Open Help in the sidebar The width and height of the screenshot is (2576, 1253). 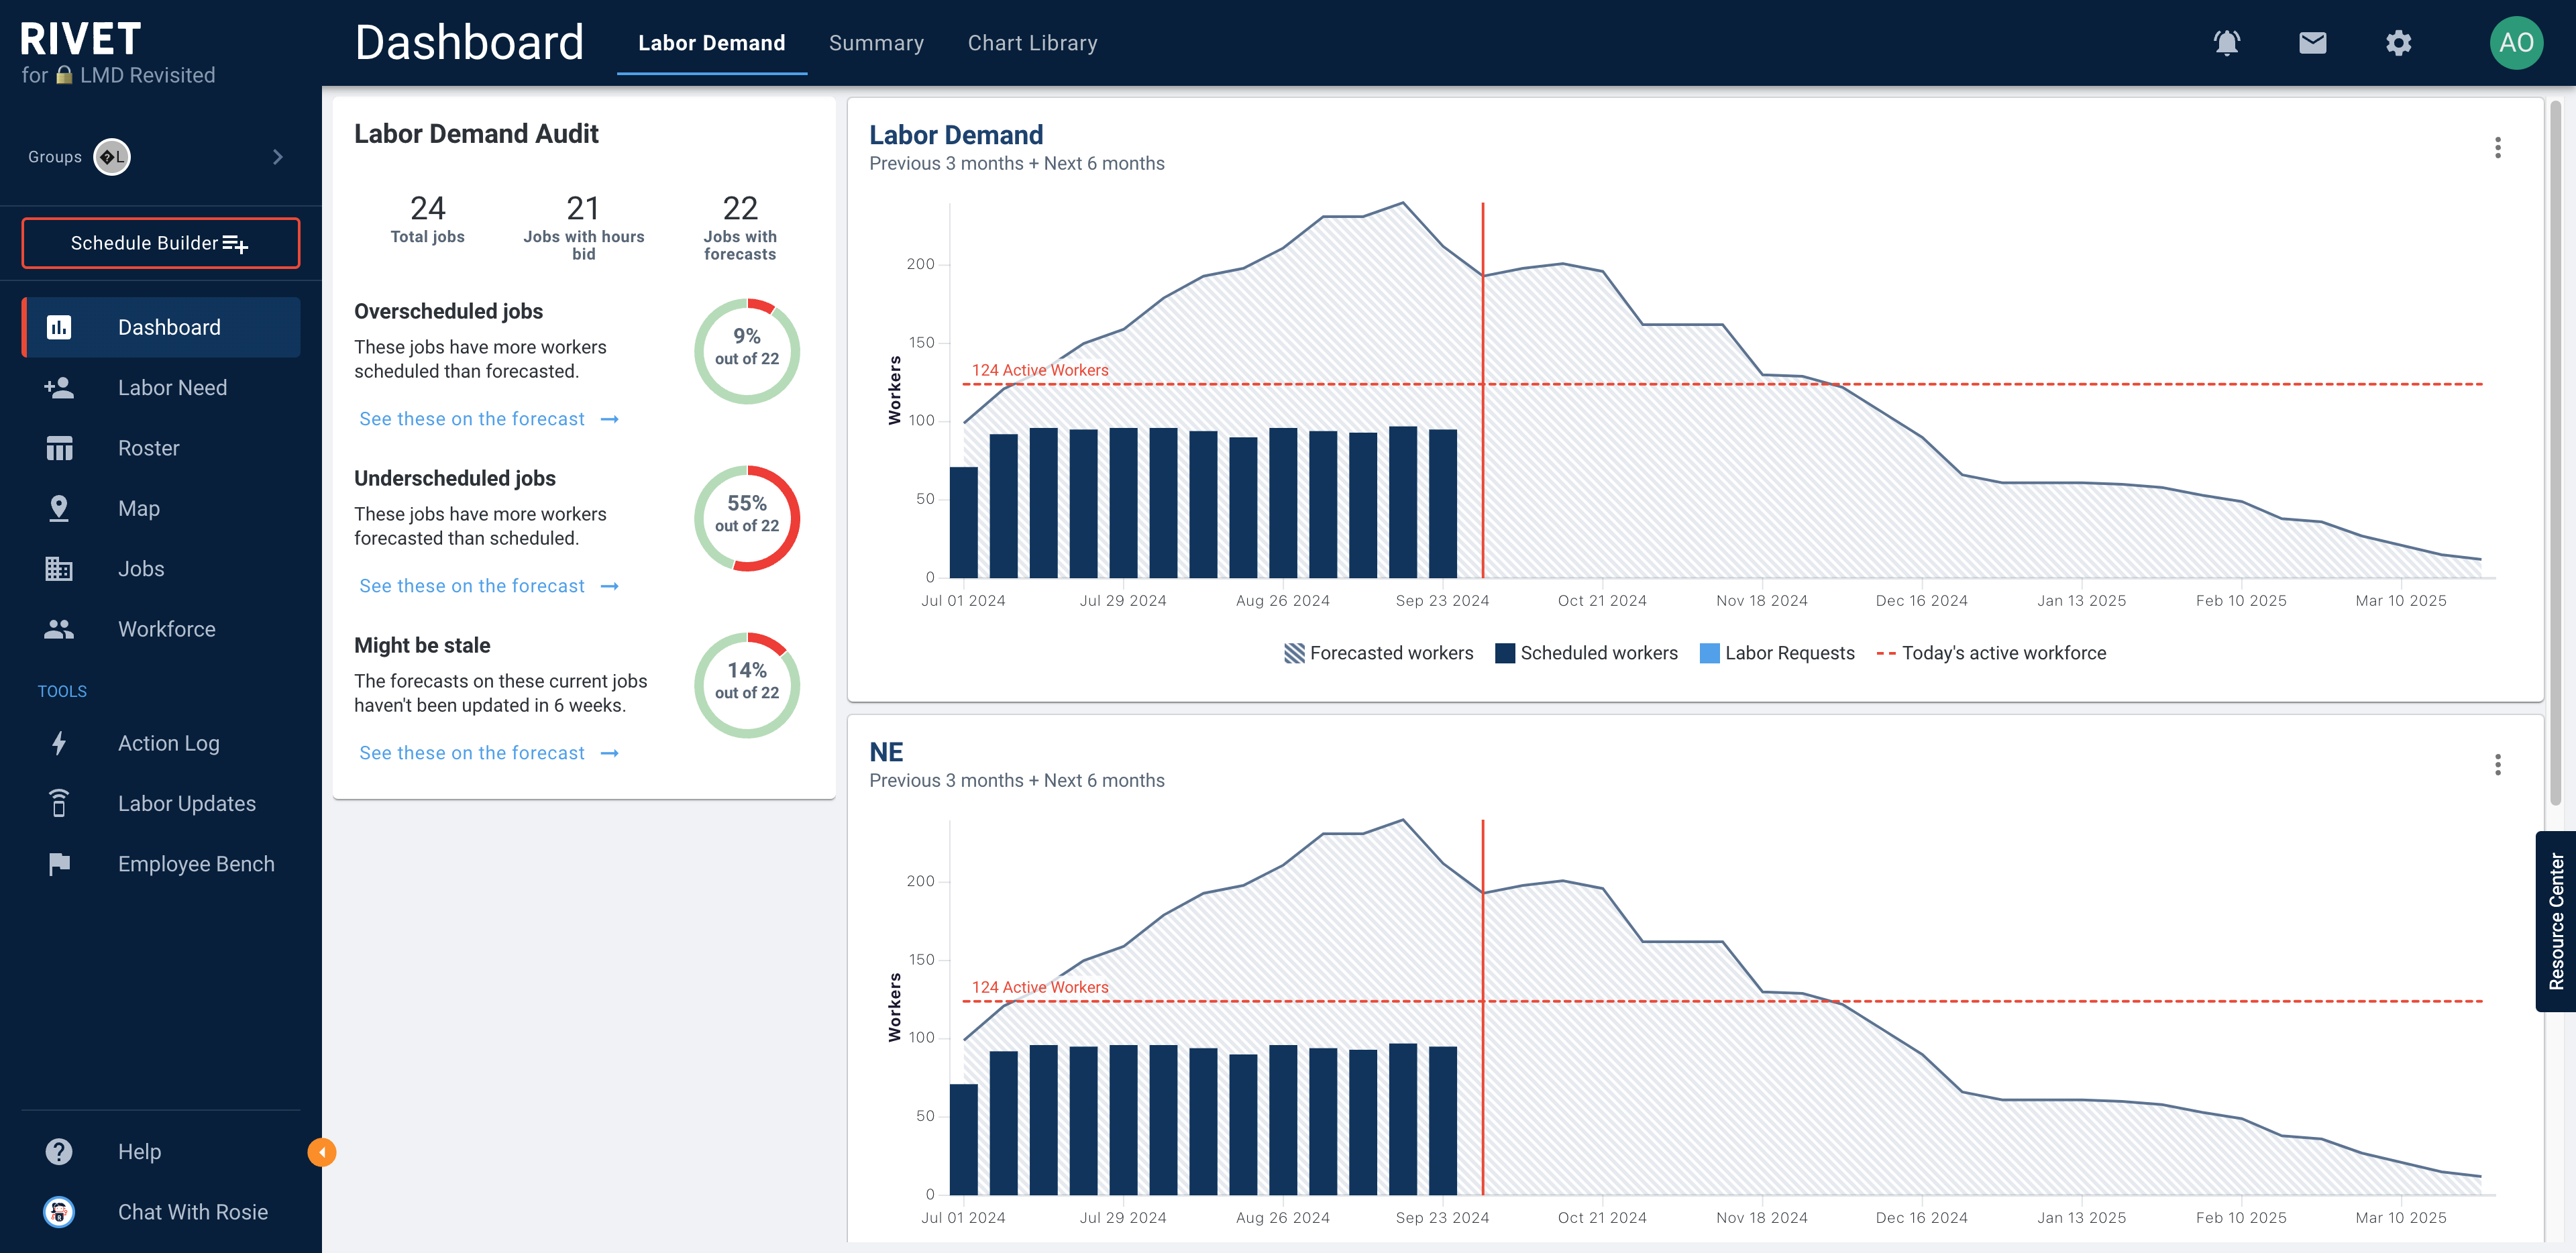coord(161,1152)
